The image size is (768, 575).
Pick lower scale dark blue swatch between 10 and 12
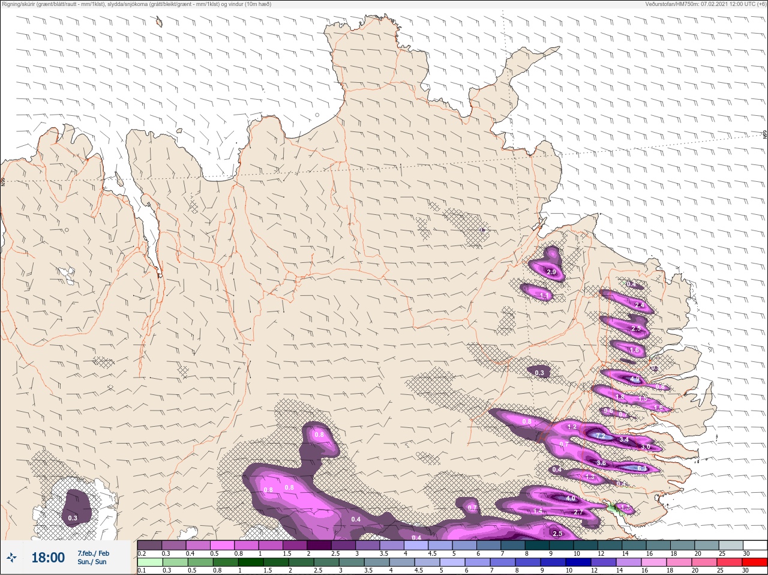(579, 562)
